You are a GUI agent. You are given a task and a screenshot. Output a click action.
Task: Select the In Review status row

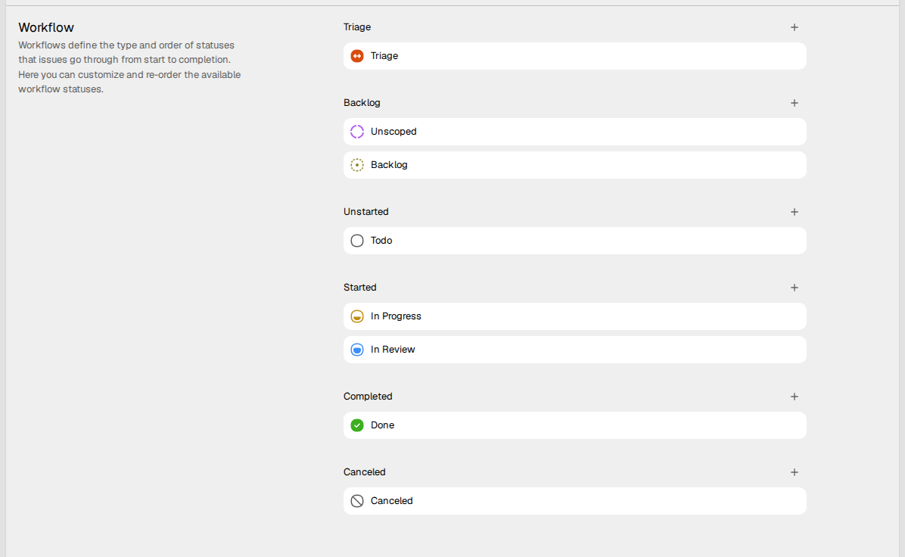575,350
